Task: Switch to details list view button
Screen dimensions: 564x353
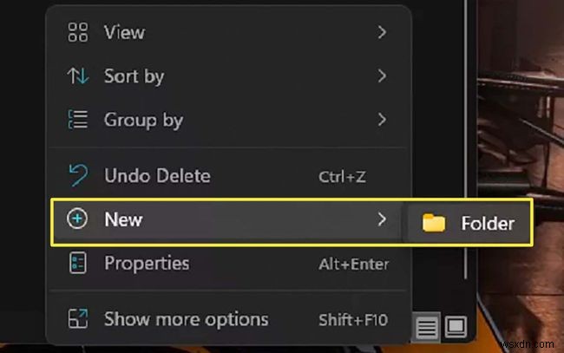Action: 426,328
